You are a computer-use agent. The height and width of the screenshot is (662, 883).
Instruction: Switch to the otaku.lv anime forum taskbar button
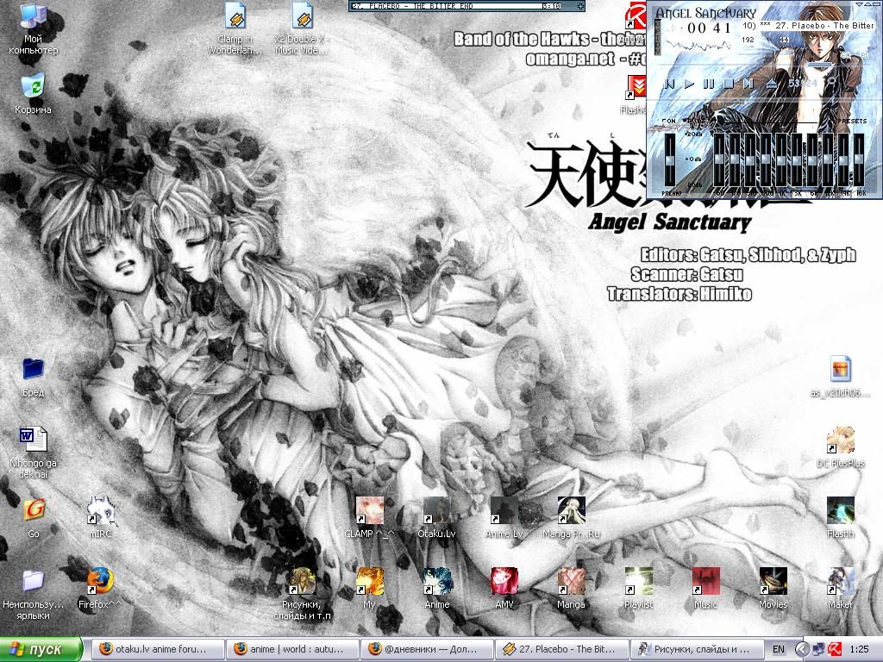[157, 649]
